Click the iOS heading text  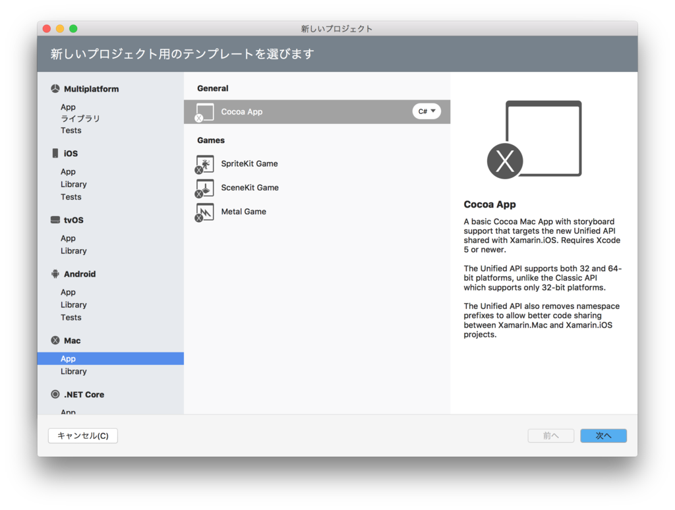tap(71, 154)
